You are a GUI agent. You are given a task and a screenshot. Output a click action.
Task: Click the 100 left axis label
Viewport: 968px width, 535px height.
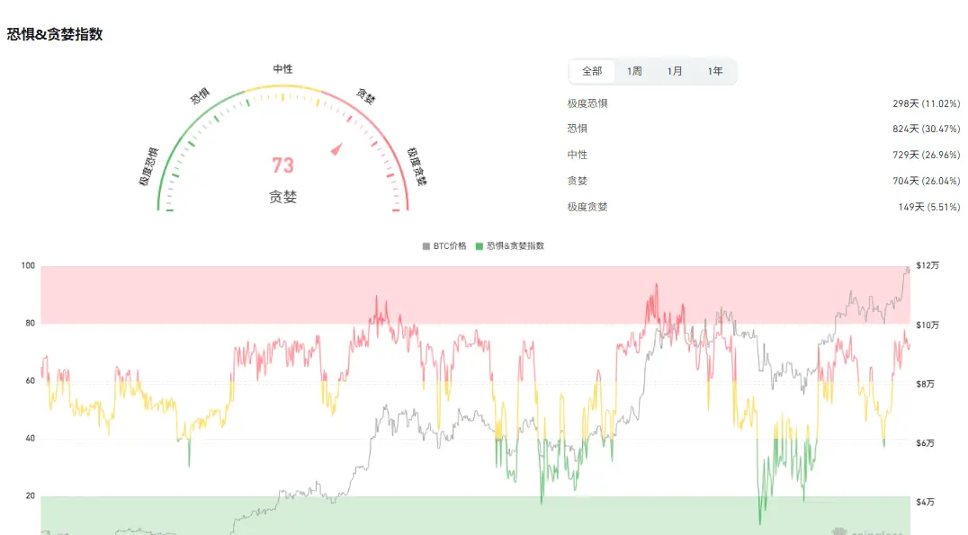(x=28, y=266)
